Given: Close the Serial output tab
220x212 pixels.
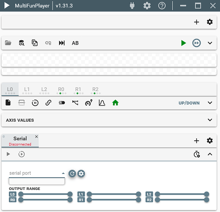Looking at the screenshot, I should (x=36, y=137).
